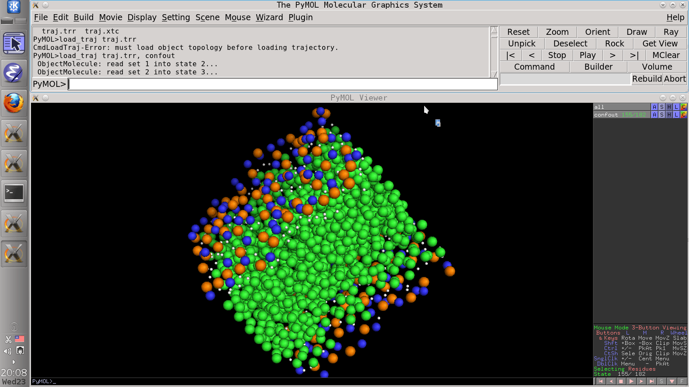Viewport: 689px width, 387px height.
Task: Open the Color menu for confout
Action: (x=683, y=115)
